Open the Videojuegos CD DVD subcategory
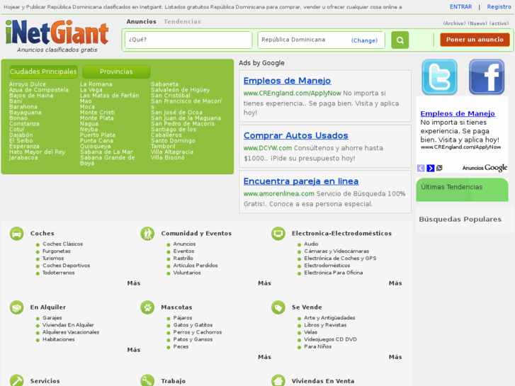The image size is (515, 386). point(330,340)
